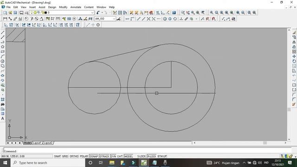The image size is (297, 167).
Task: Click the Center Mark circle-dot icon
Action: coord(74,19)
